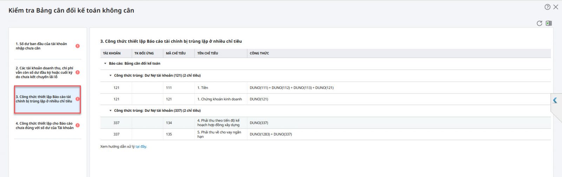Viewport: 562px width, 177px height.
Task: Click the warning icon beside item 4
Action: click(x=78, y=125)
